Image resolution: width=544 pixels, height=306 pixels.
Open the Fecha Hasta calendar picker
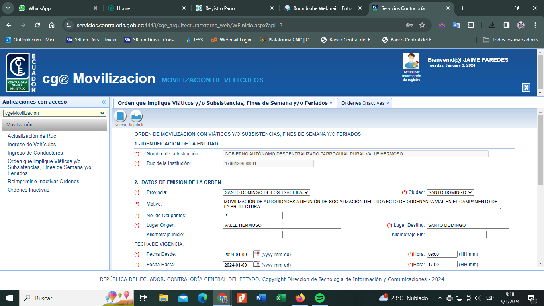point(257,264)
